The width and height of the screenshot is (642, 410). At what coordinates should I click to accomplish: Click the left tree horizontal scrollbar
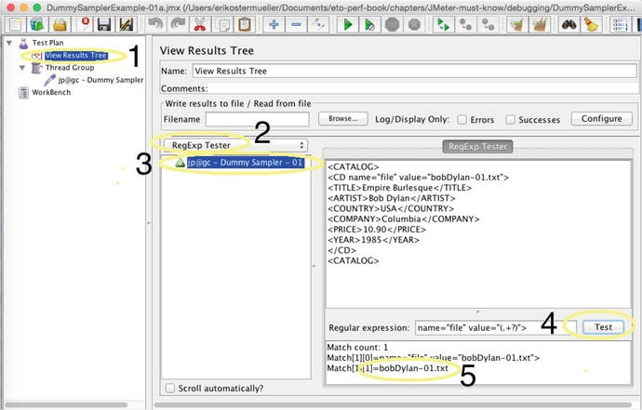tap(67, 405)
